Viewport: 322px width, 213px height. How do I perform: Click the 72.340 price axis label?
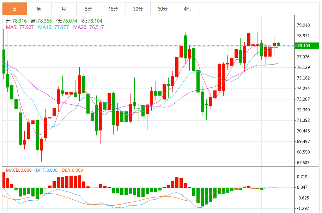click(303, 110)
